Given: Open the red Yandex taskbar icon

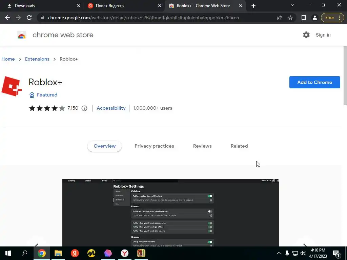Looking at the screenshot, I should point(75,253).
